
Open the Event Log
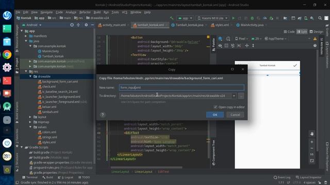282,177
